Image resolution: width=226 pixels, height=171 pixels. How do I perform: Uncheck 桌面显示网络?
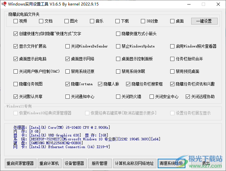(x=67, y=59)
